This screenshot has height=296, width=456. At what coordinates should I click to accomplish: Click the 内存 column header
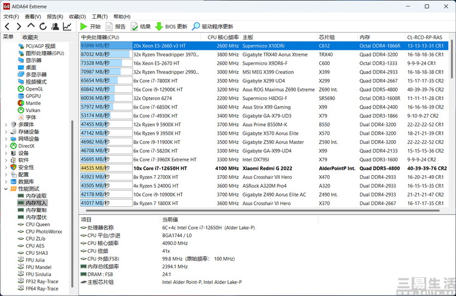[x=381, y=37]
